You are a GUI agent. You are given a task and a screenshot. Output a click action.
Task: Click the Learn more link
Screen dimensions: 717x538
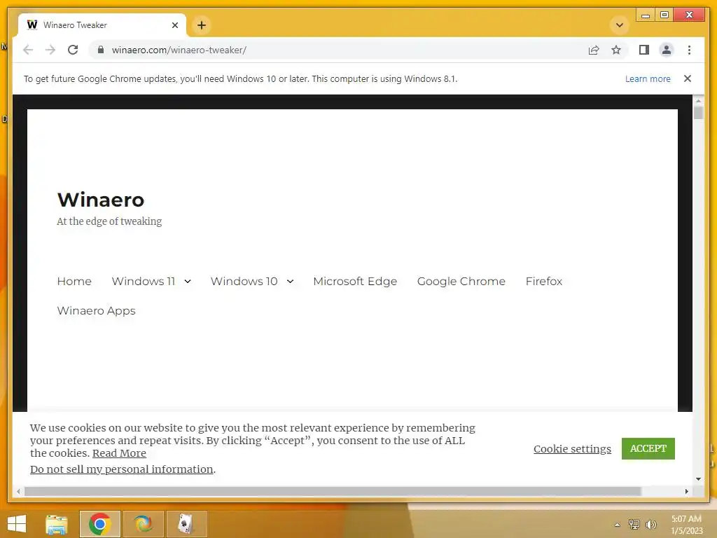pos(648,78)
